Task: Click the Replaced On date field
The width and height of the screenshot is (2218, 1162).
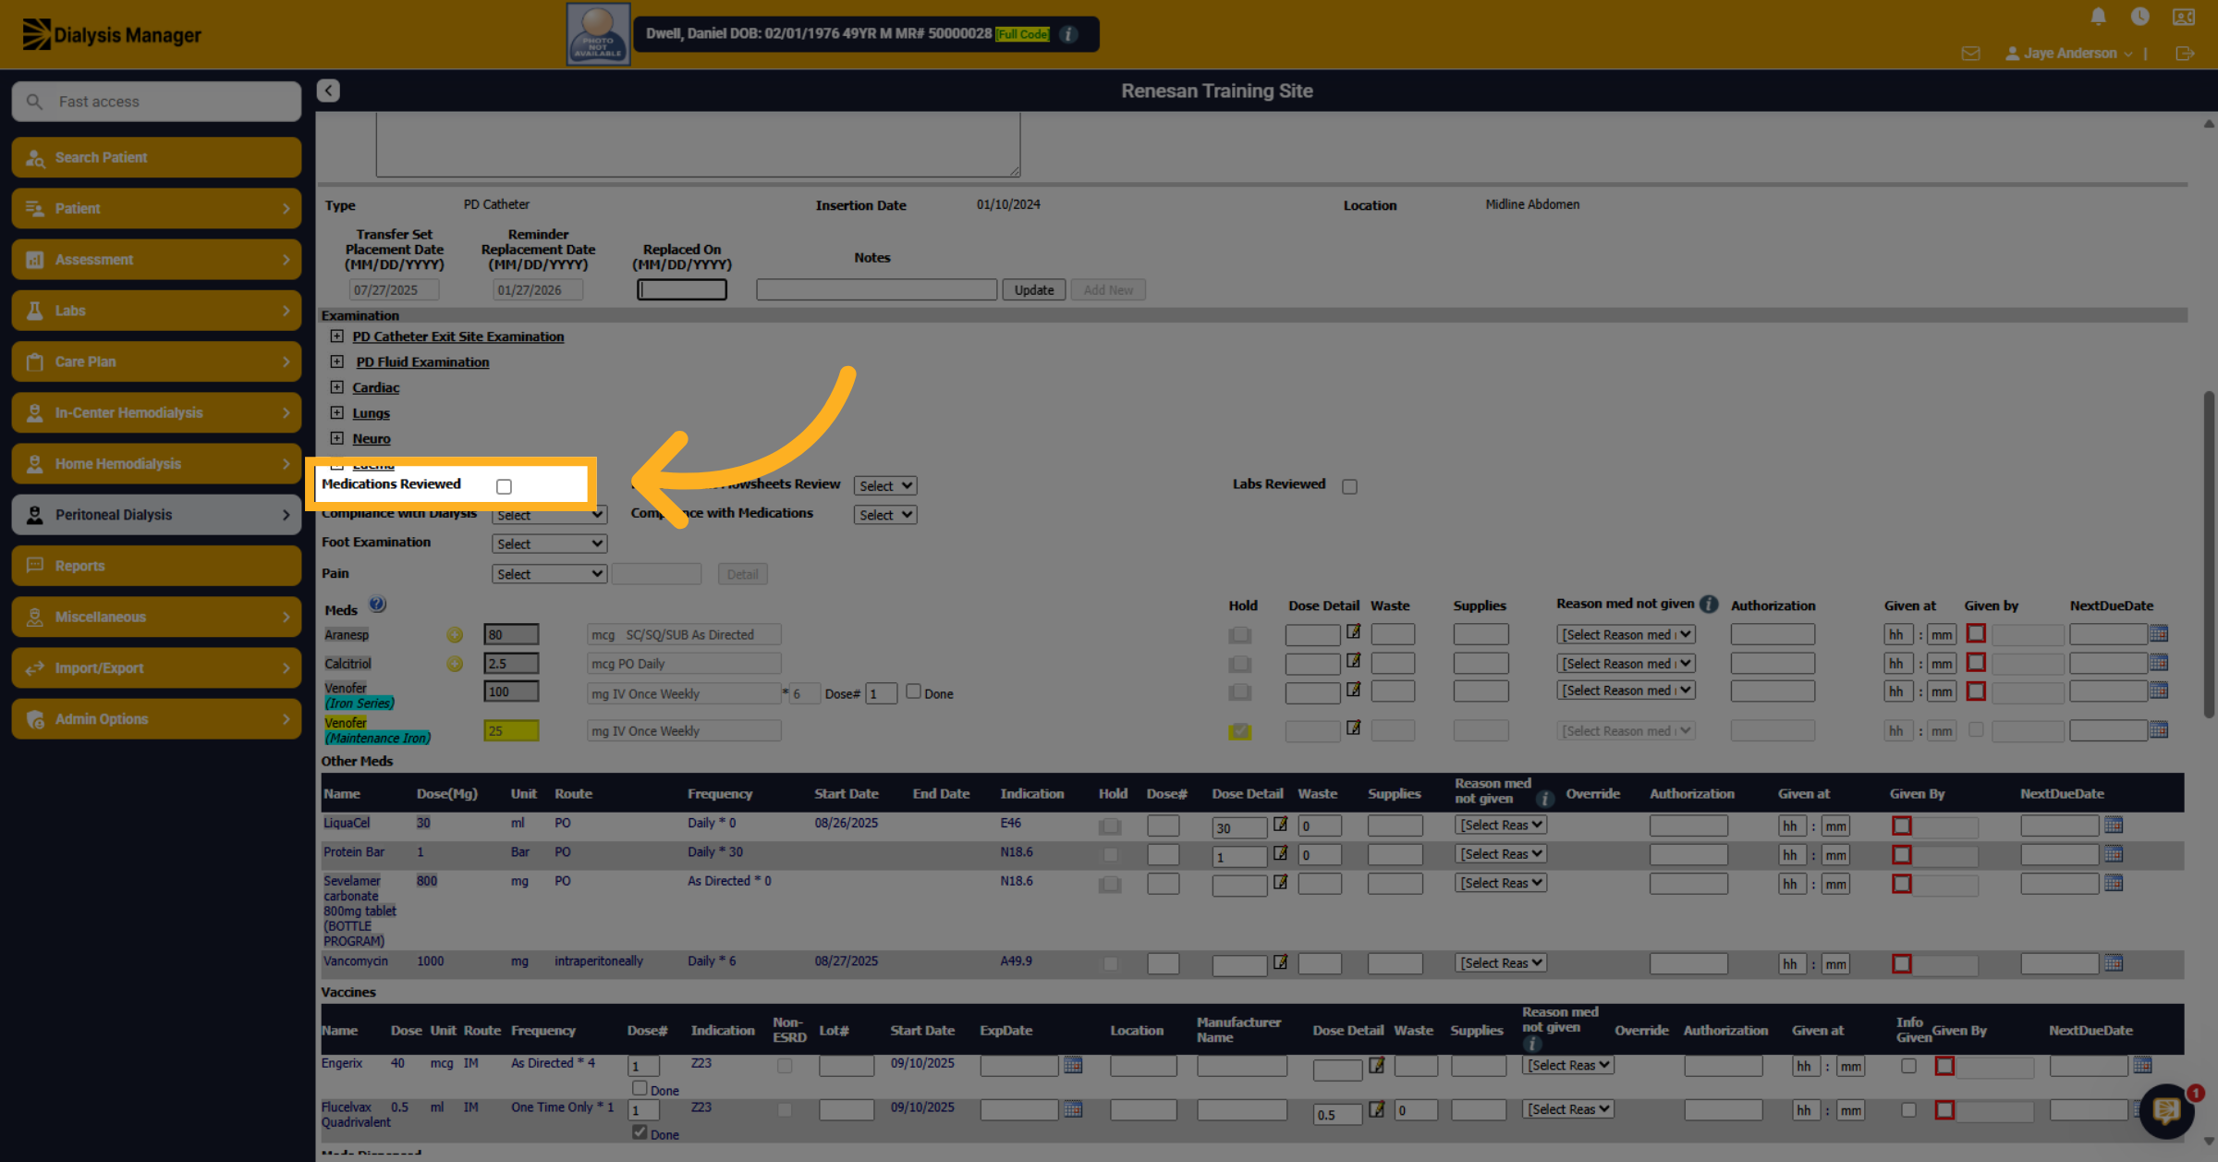Action: tap(682, 290)
